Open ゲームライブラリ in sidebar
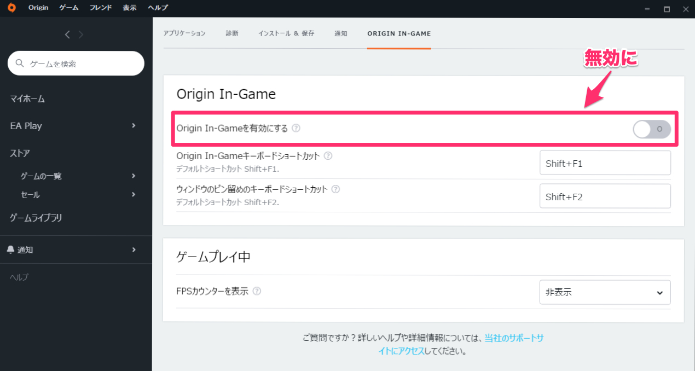 (x=36, y=218)
